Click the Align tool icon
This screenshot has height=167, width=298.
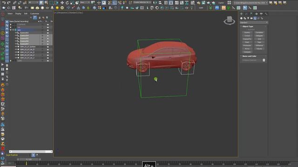click(160, 3)
